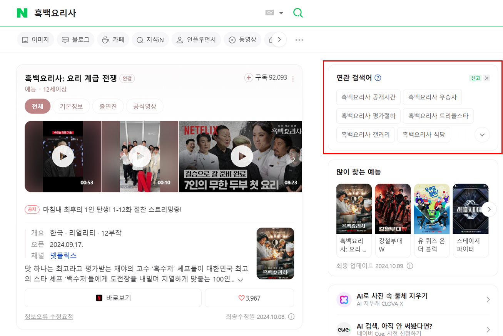The height and width of the screenshot is (336, 503).
Task: Expand the show description chevron
Action: (241, 279)
